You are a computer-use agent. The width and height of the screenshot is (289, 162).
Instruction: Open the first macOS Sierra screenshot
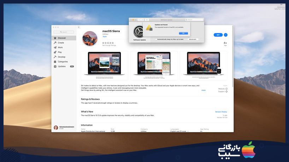coord(105,66)
